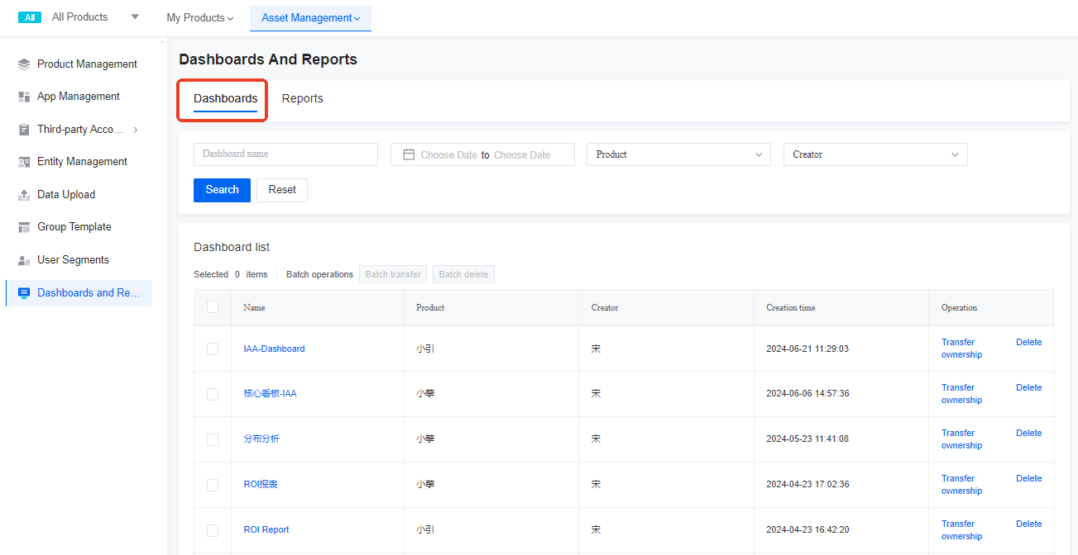Click the Entity Management sidebar icon

tap(24, 162)
